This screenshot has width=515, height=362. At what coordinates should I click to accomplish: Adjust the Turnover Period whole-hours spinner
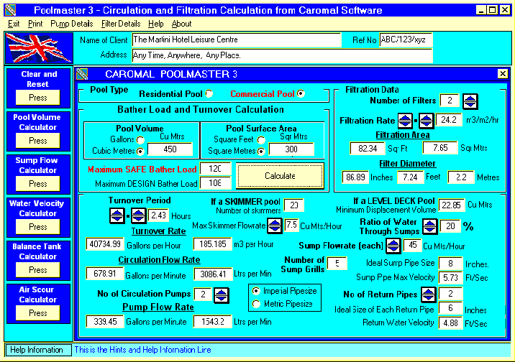[117, 215]
